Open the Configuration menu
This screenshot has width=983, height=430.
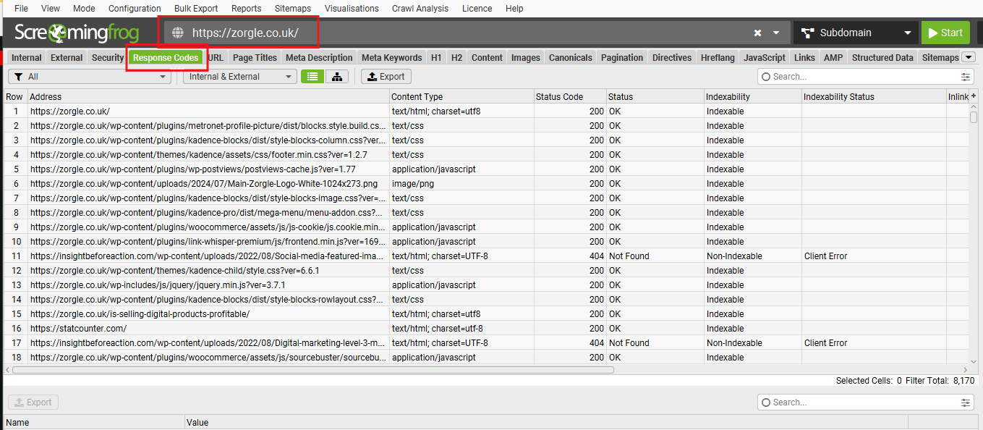135,9
